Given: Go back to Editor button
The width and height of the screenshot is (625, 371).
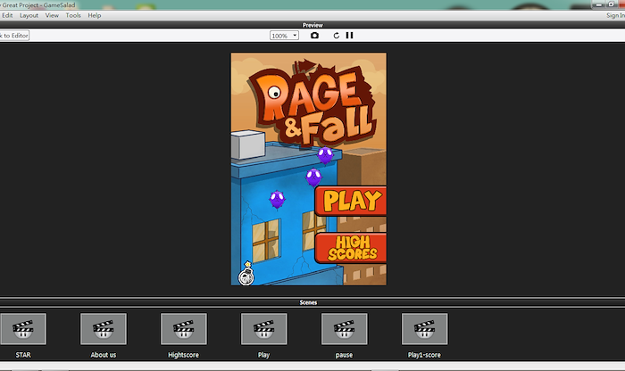Looking at the screenshot, I should [x=14, y=36].
